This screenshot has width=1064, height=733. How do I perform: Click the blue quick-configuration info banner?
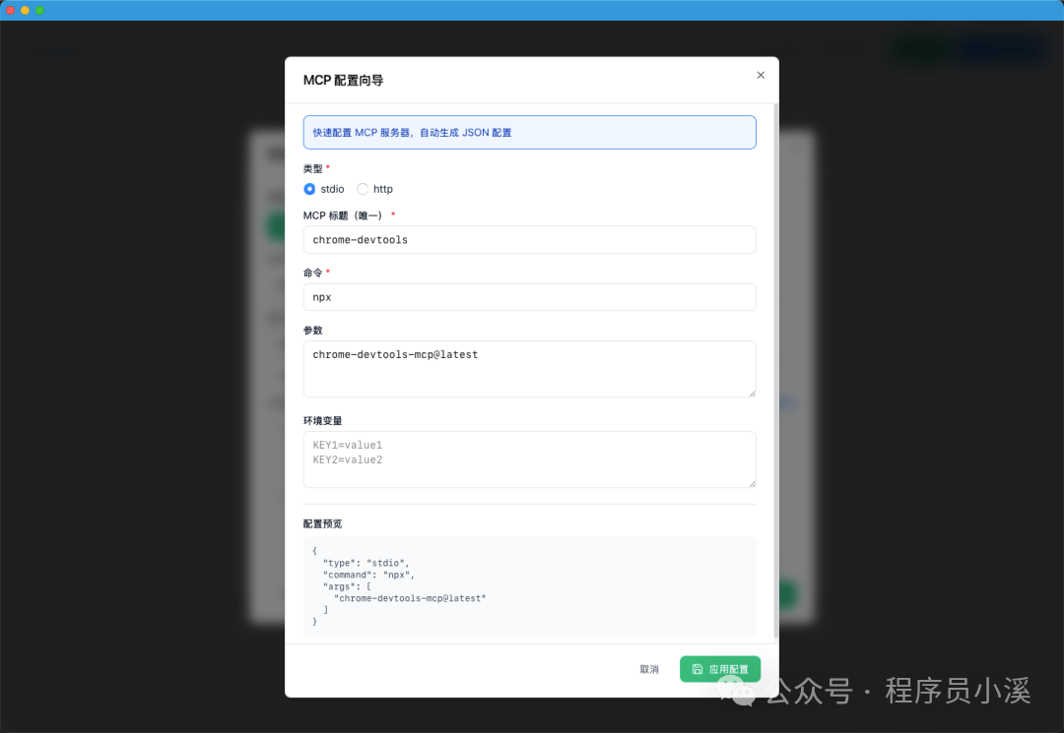pos(529,131)
